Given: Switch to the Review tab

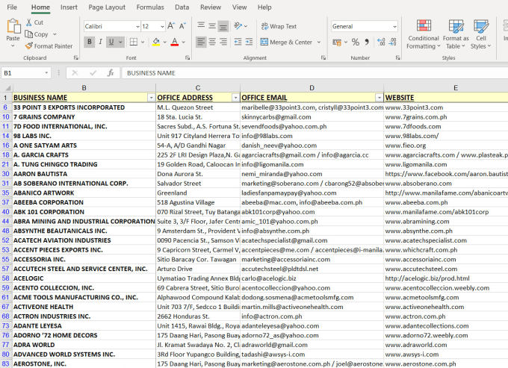Looking at the screenshot, I should coord(210,7).
